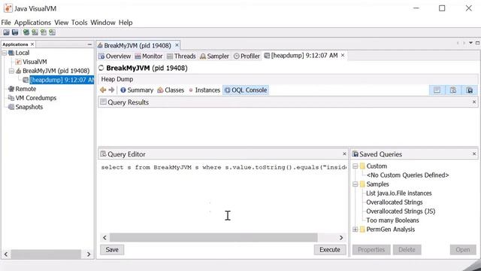Image resolution: width=481 pixels, height=271 pixels.
Task: Open the Classes heap dump view
Action: click(171, 90)
